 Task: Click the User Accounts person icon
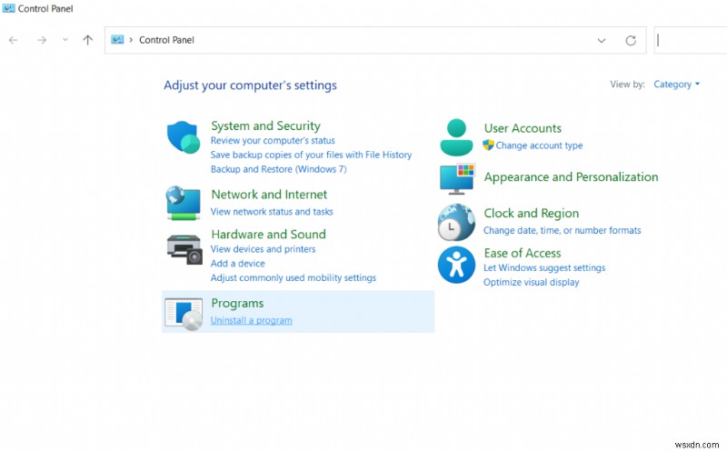(x=457, y=137)
